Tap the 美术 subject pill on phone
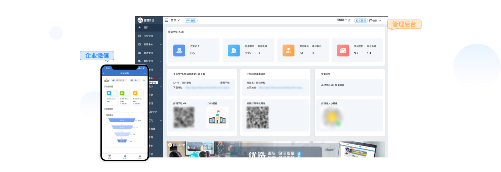Screen dimensions: 501x172 coord(135,80)
